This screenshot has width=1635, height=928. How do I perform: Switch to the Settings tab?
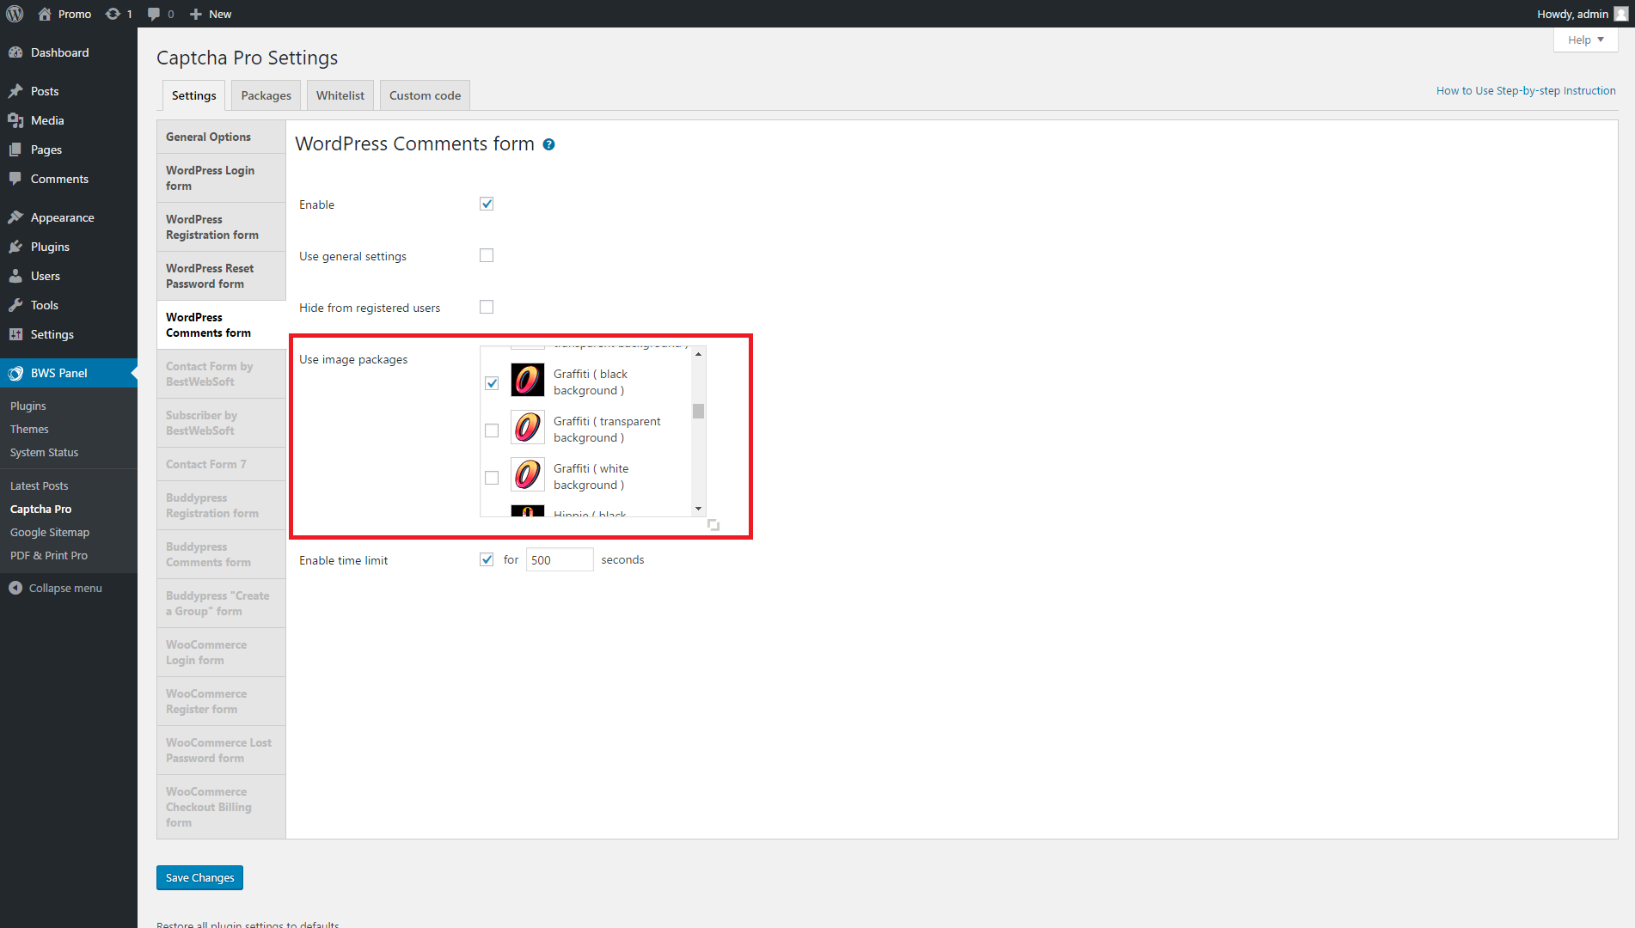point(194,95)
